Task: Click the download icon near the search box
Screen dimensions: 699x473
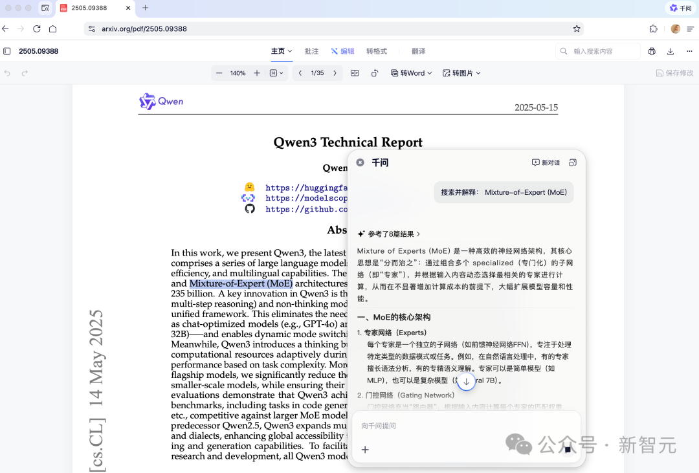Action: click(x=671, y=50)
